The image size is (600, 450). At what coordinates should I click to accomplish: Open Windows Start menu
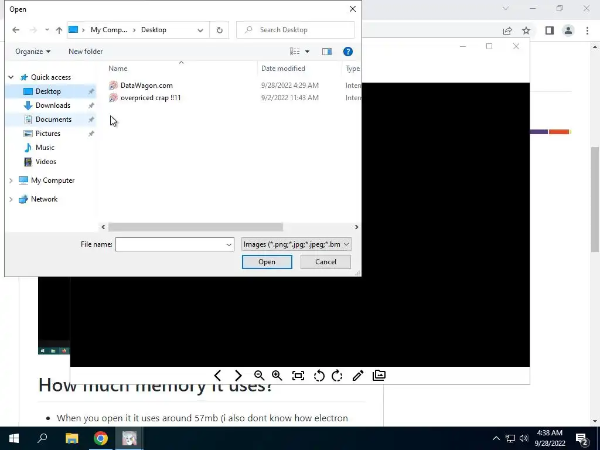click(14, 438)
